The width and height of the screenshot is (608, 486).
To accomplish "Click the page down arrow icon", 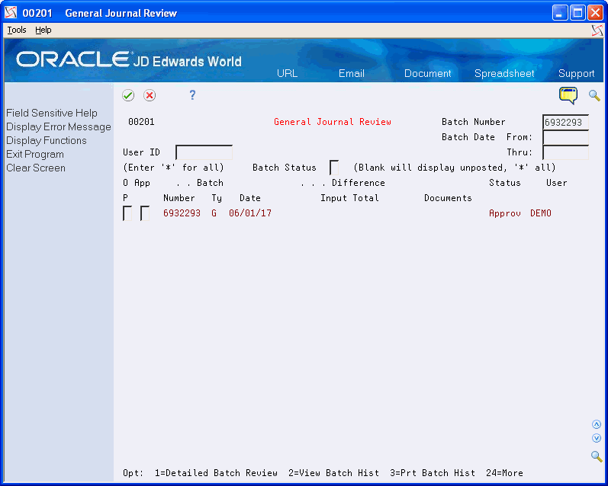I will [x=597, y=438].
